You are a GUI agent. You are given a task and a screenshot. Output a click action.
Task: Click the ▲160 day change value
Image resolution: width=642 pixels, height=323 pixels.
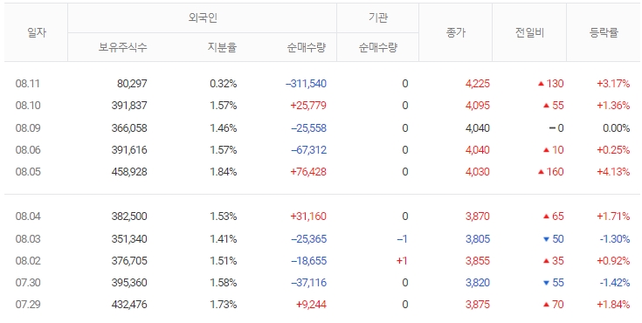pyautogui.click(x=550, y=171)
